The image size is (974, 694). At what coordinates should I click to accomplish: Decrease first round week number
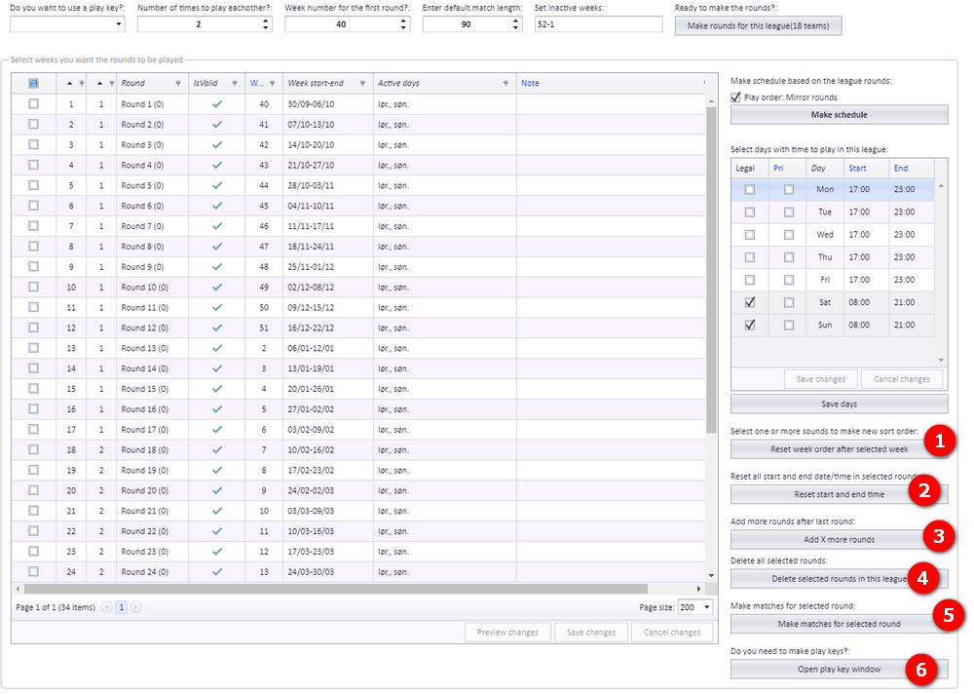point(404,27)
